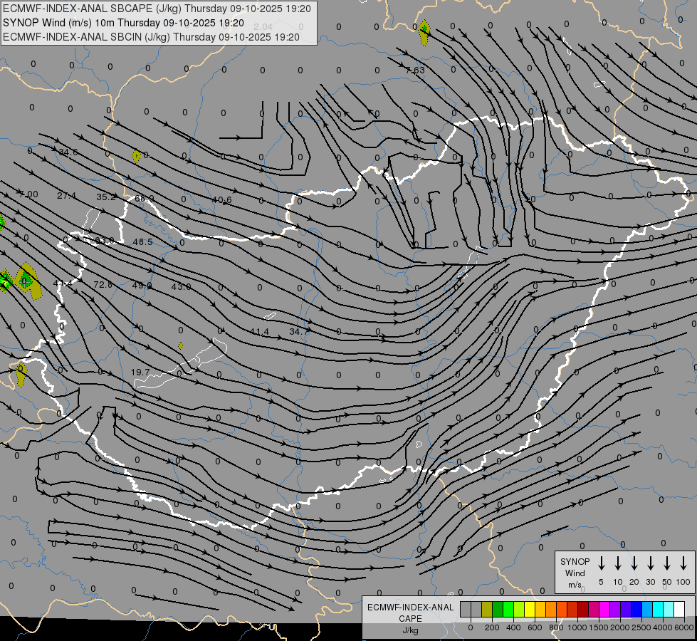Click the 5 m/s wind arrow in legend
This screenshot has width=697, height=641.
point(601,563)
